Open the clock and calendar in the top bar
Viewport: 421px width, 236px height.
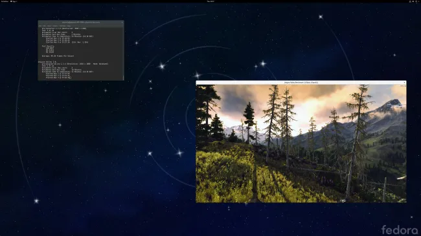point(210,1)
